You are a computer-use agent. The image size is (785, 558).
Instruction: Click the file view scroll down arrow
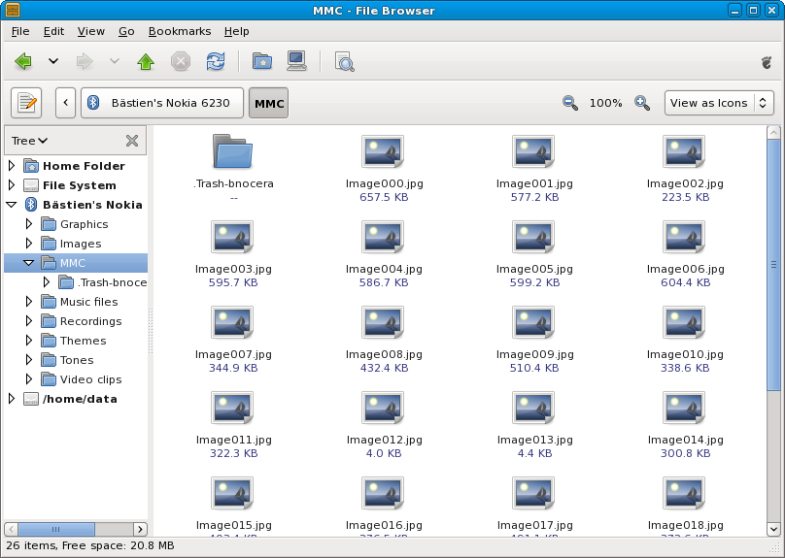coord(773,529)
